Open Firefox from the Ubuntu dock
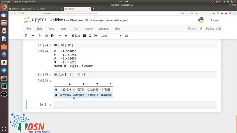The height and width of the screenshot is (133, 237). pyautogui.click(x=4, y=7)
